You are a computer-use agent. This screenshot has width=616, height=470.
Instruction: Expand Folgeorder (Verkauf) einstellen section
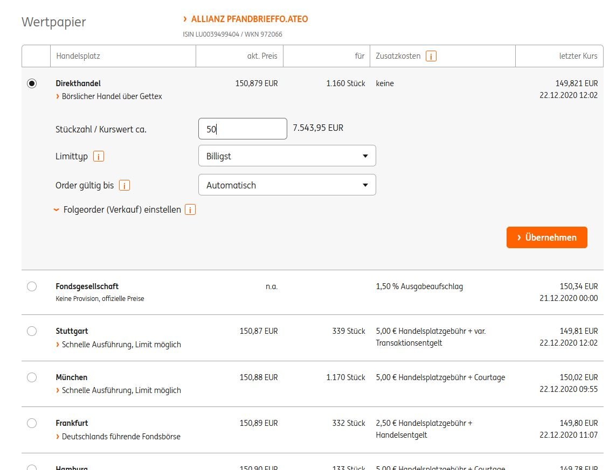pos(122,209)
